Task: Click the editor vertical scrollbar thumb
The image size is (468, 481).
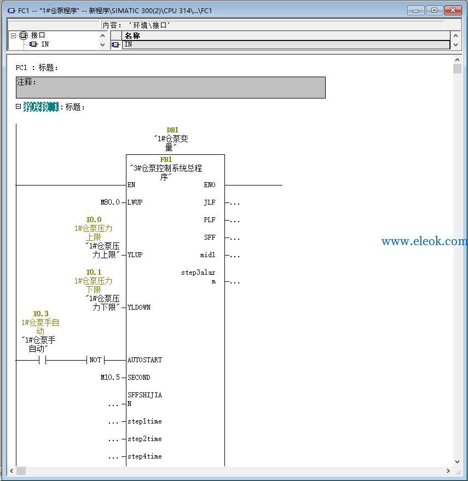Action: tap(457, 69)
